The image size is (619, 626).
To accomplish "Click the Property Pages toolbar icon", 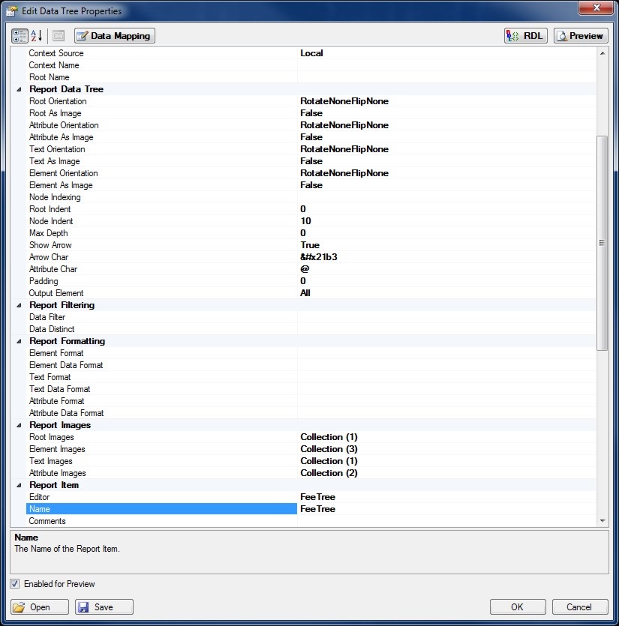I will tap(59, 36).
